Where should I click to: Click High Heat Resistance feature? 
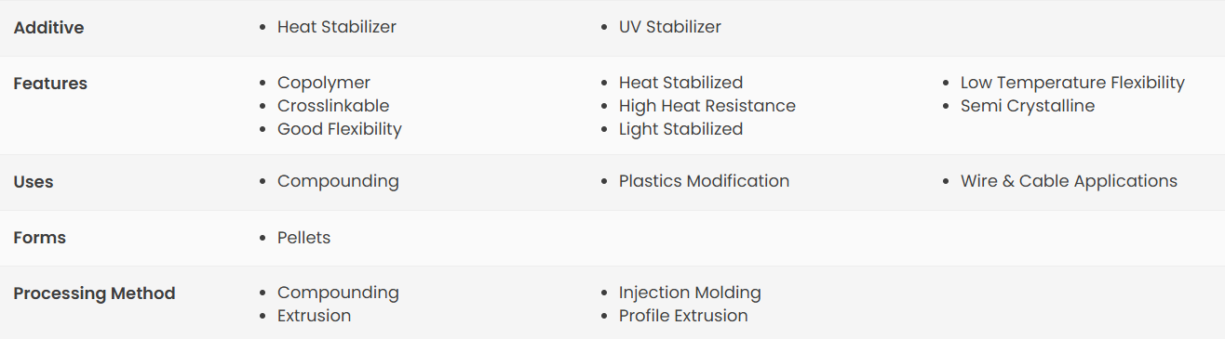(707, 106)
